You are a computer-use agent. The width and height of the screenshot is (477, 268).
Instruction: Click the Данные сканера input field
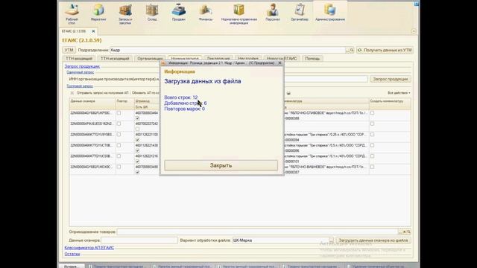[x=139, y=240]
